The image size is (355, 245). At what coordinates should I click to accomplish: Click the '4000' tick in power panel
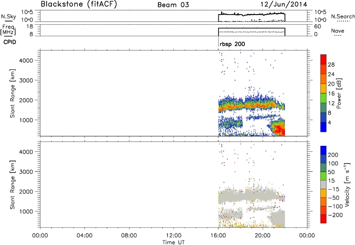26,61
